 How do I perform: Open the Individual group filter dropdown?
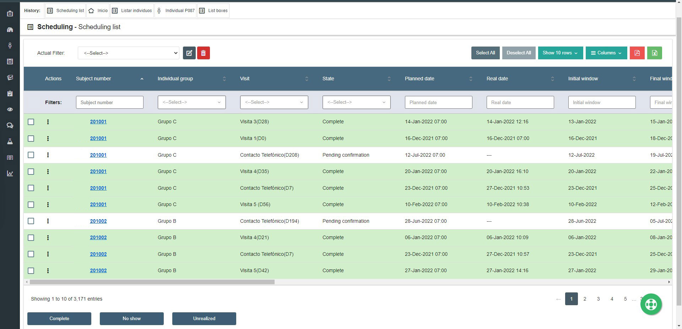click(x=191, y=102)
